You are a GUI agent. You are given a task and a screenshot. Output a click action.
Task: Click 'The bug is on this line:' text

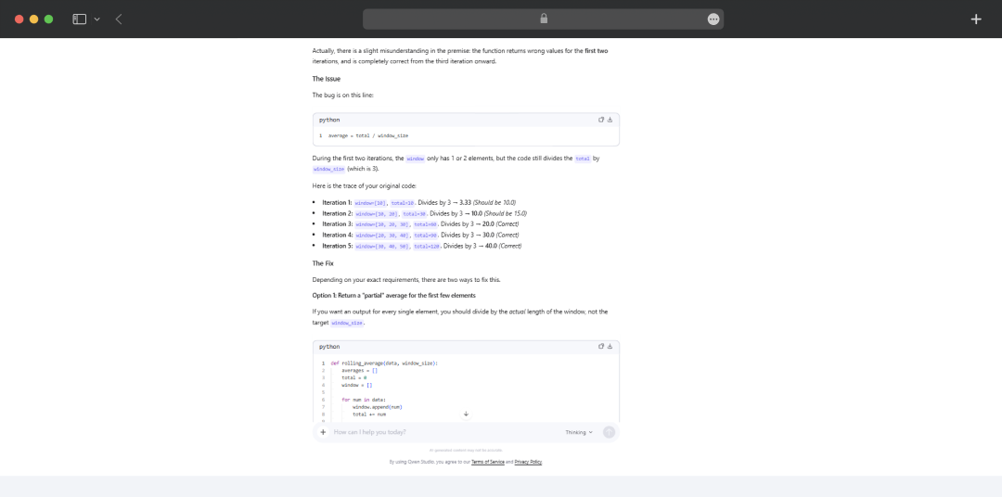(342, 96)
